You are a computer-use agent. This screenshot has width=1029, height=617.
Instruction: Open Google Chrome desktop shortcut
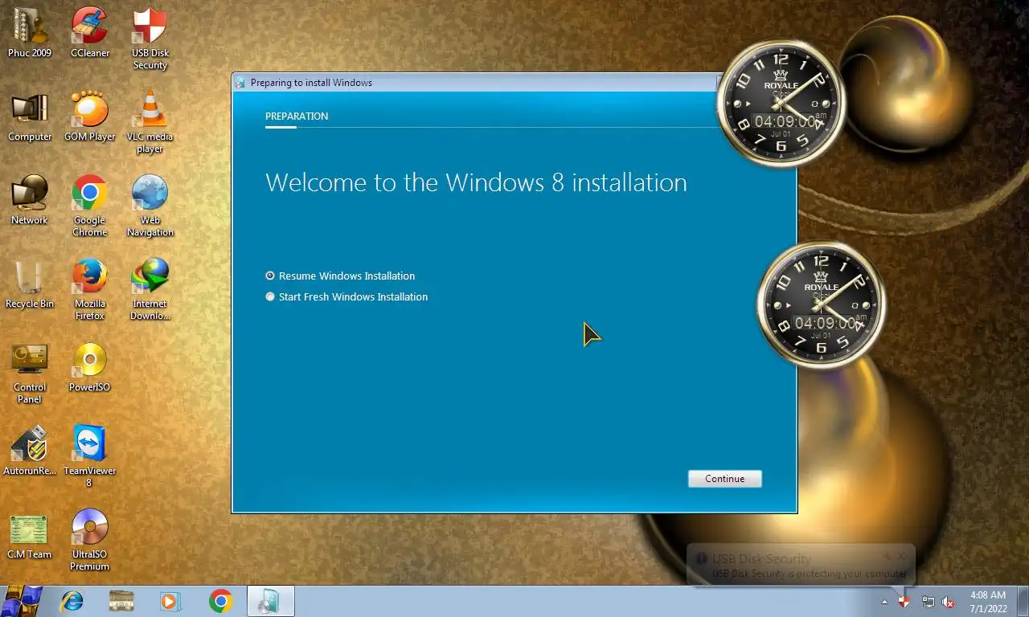pyautogui.click(x=90, y=206)
